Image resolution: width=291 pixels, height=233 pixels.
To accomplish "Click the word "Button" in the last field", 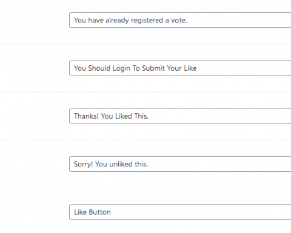I will (x=99, y=212).
